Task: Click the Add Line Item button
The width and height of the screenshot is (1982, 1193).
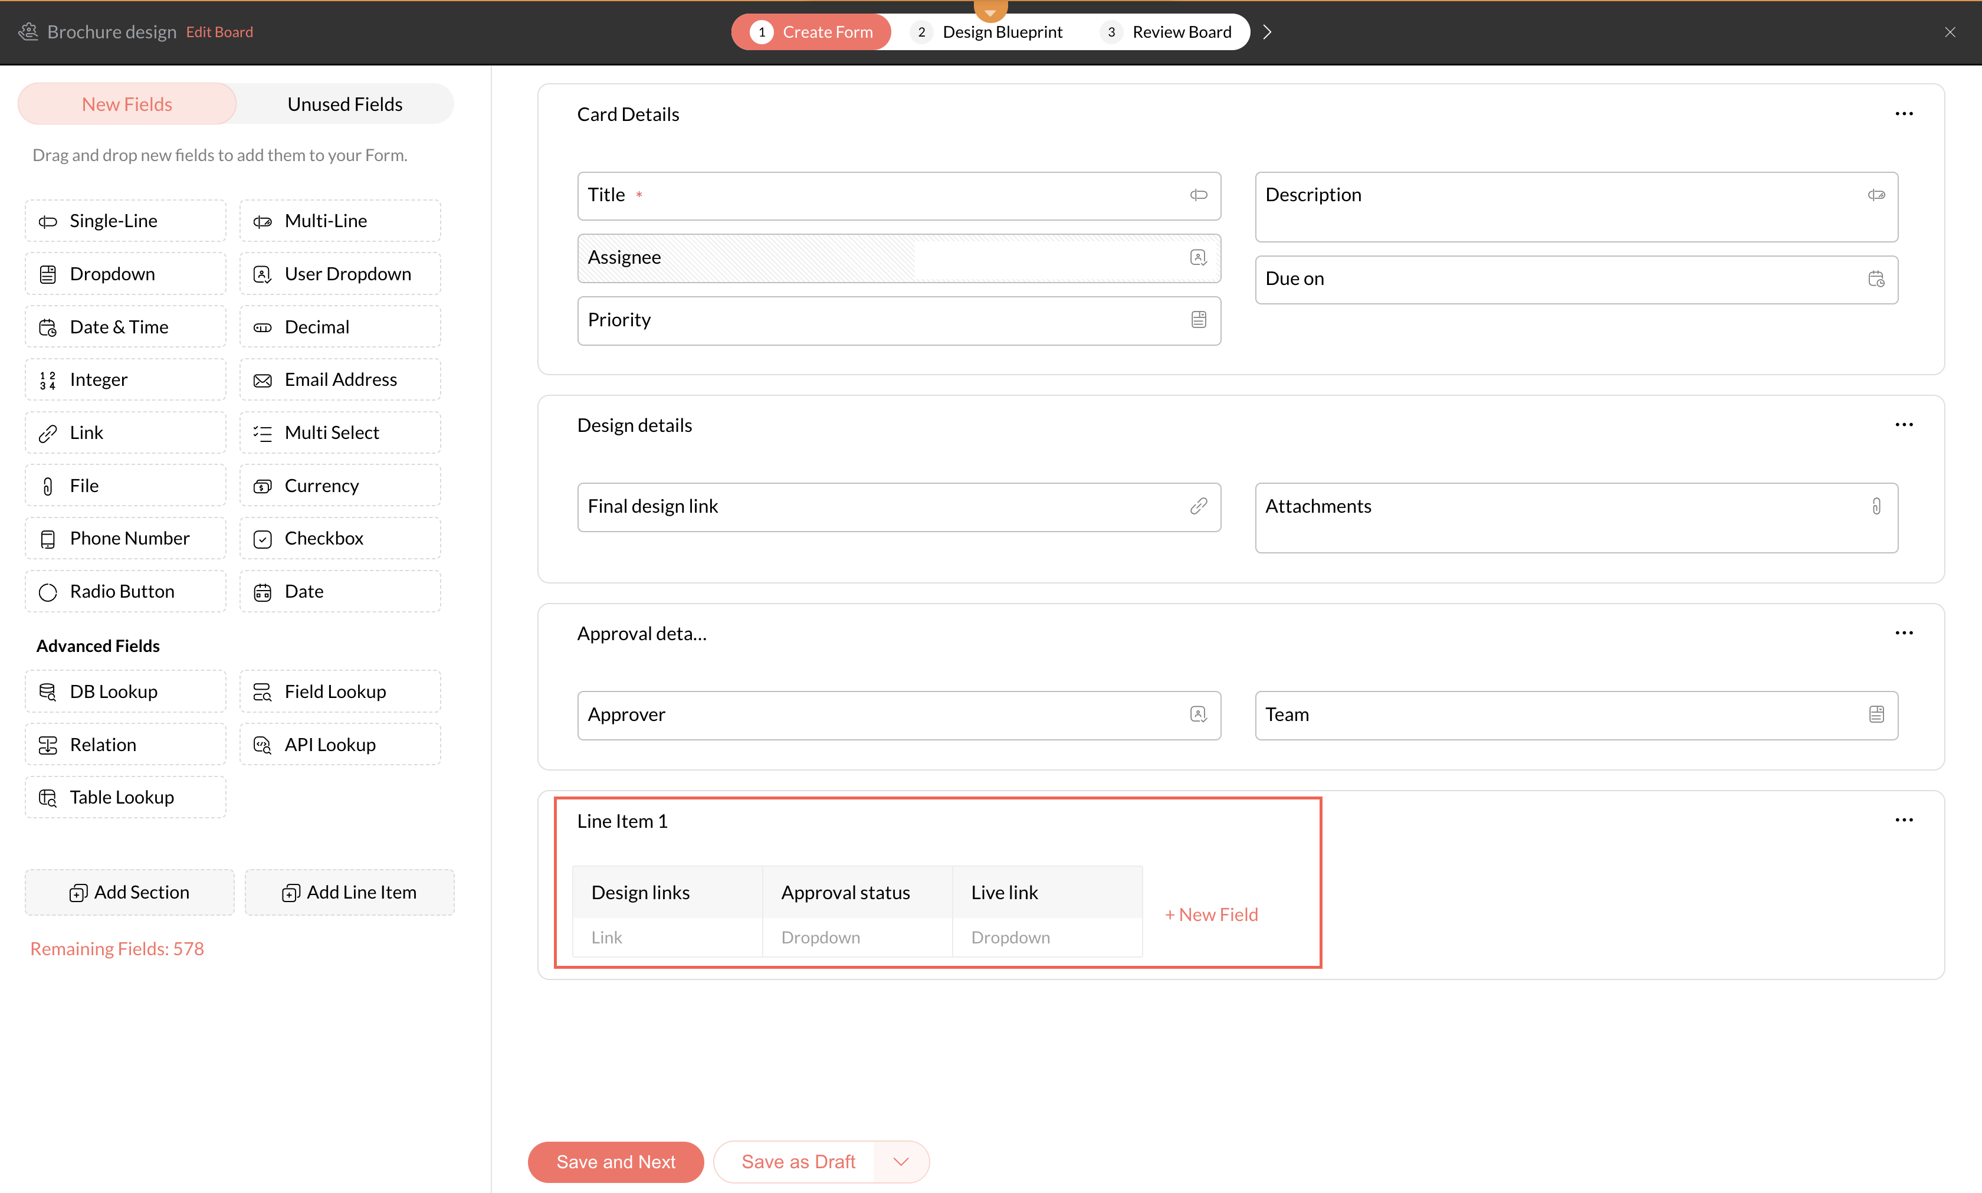Action: point(350,892)
